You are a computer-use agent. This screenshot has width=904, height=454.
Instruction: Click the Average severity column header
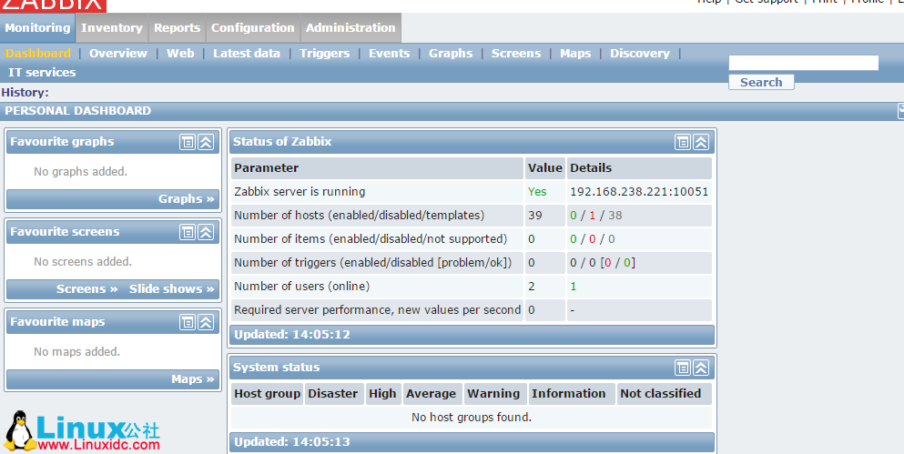[x=432, y=394]
